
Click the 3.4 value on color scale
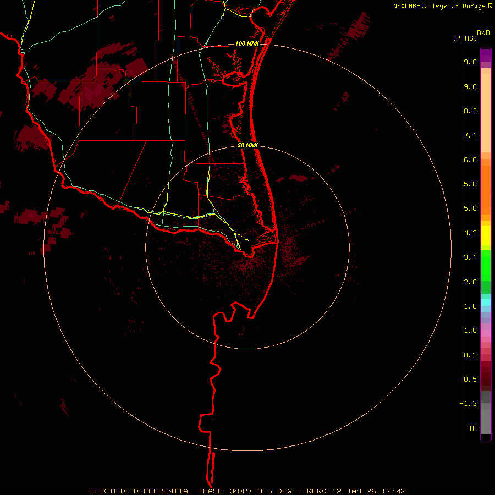(470, 257)
